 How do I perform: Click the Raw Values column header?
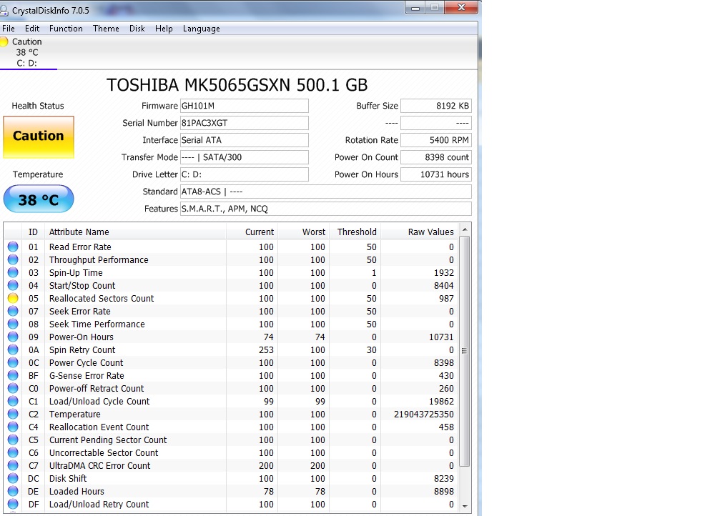tap(420, 232)
